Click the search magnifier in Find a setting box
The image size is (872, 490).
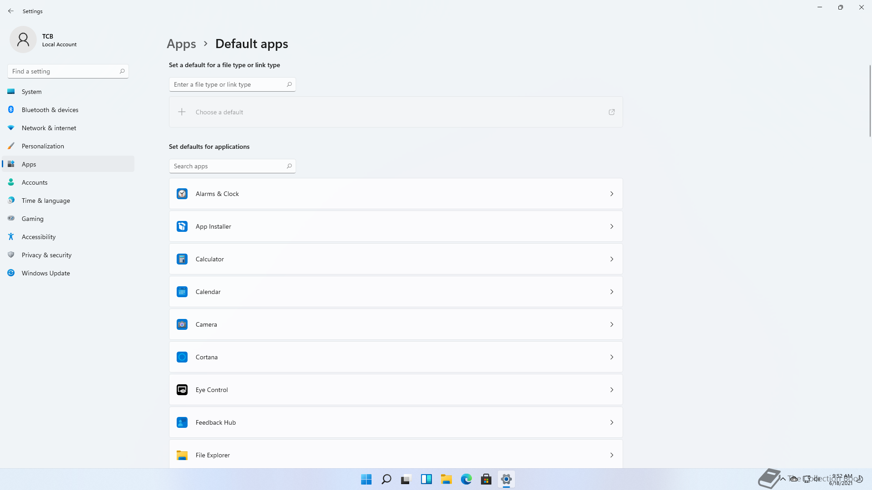coord(122,71)
